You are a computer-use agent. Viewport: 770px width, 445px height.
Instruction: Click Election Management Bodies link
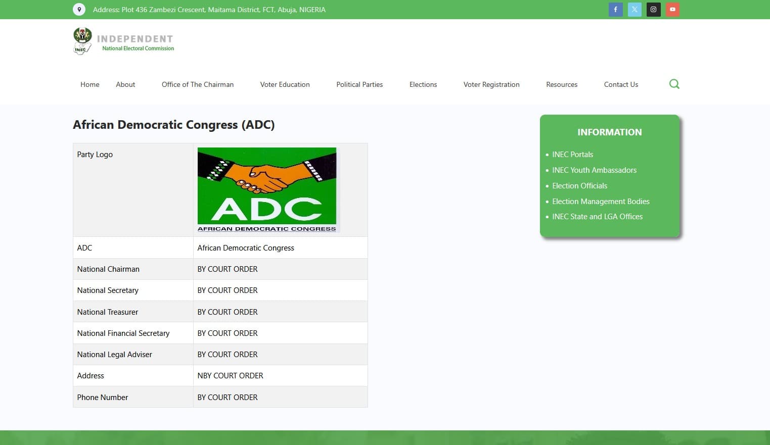(x=601, y=201)
